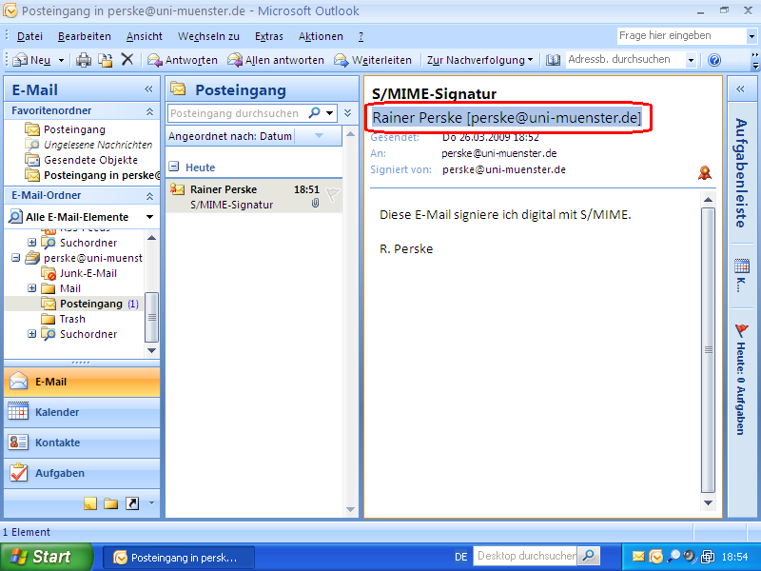Click the digital signature ribbon icon
Viewport: 761px width, 571px height.
click(x=704, y=173)
